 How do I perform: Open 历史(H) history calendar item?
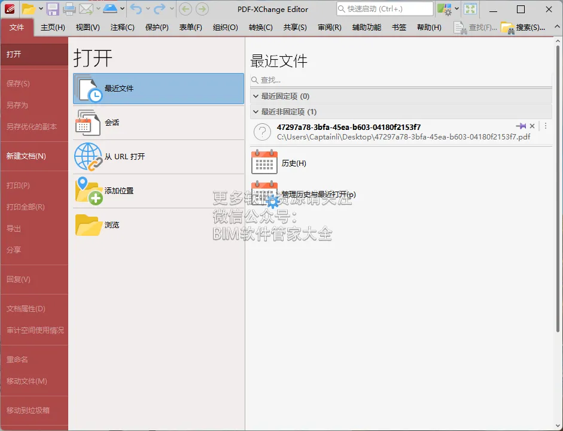(x=279, y=163)
